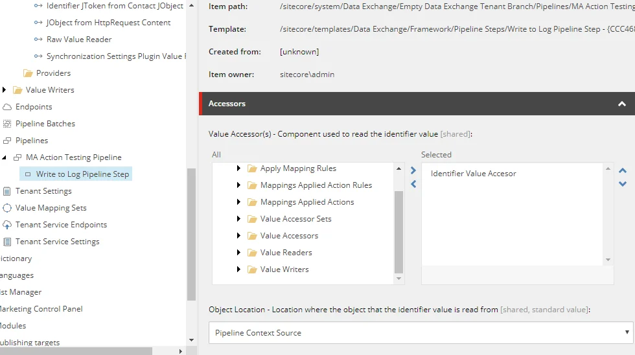This screenshot has width=635, height=355.
Task: Click the Mappings Applied Actions folder icon
Action: (x=252, y=202)
